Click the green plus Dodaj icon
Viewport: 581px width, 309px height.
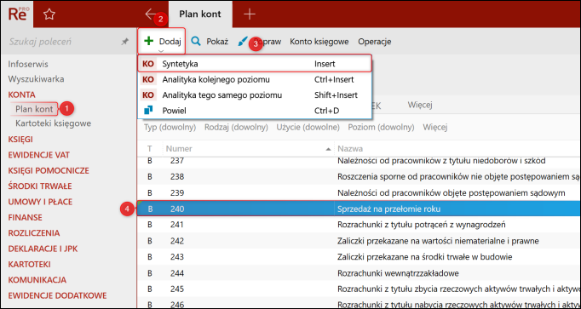tap(148, 41)
